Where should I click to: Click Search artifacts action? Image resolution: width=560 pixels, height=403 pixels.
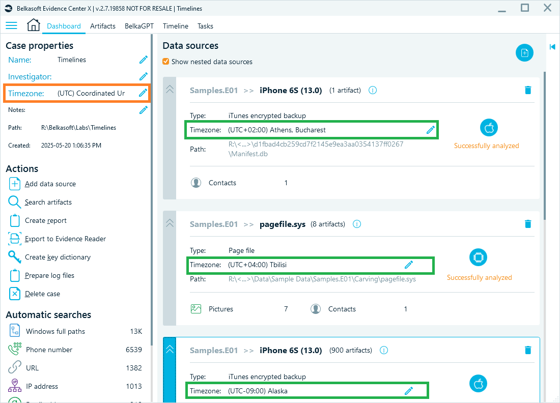pos(40,202)
